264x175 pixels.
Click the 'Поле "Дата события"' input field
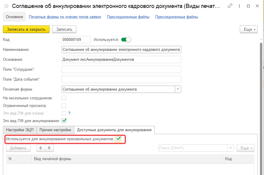coord(121,79)
